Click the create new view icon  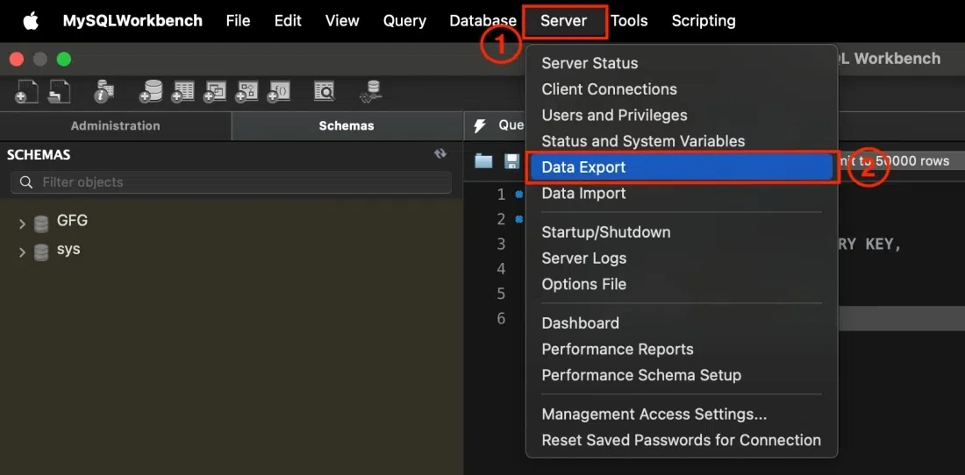click(x=215, y=91)
